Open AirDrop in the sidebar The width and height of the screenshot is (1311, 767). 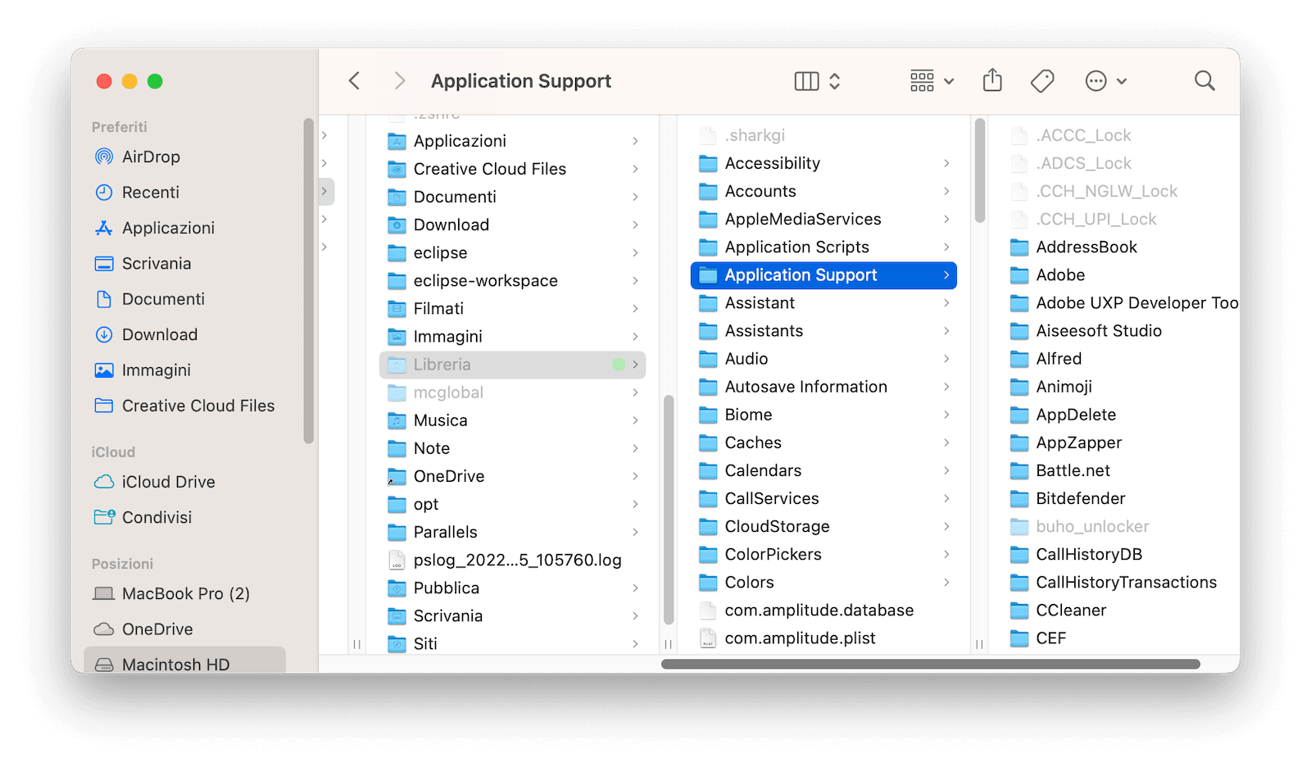pos(151,157)
